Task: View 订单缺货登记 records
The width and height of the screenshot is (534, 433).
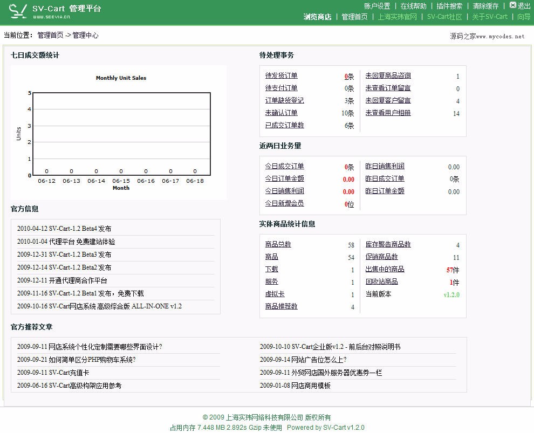Action: (285, 100)
